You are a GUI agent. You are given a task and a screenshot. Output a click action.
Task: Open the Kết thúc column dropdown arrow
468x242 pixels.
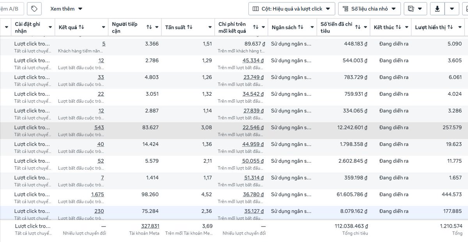(x=407, y=27)
